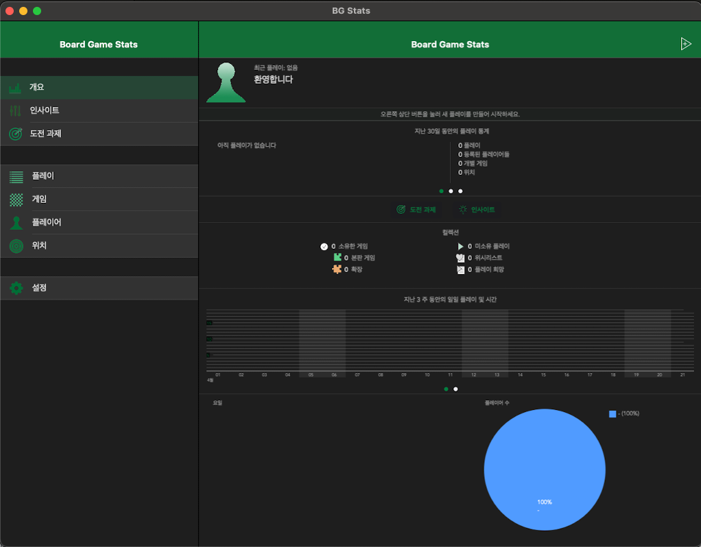Click the blue 100% pie chart

click(545, 470)
